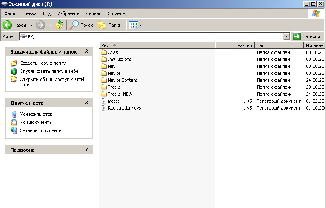This screenshot has width=326, height=208.
Task: Show the Папки folder tree pane
Action: (x=110, y=25)
